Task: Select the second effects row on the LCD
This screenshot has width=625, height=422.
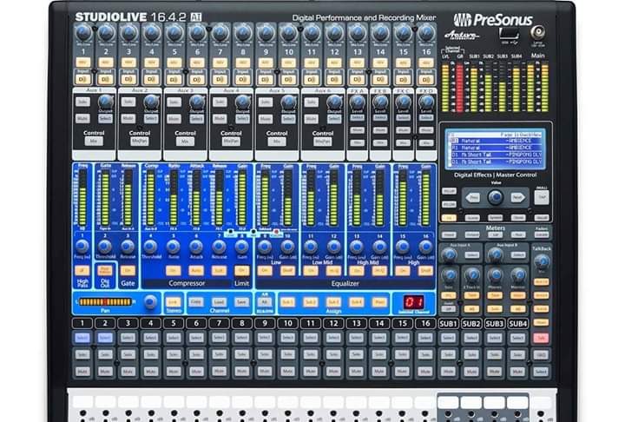Action: pos(493,149)
